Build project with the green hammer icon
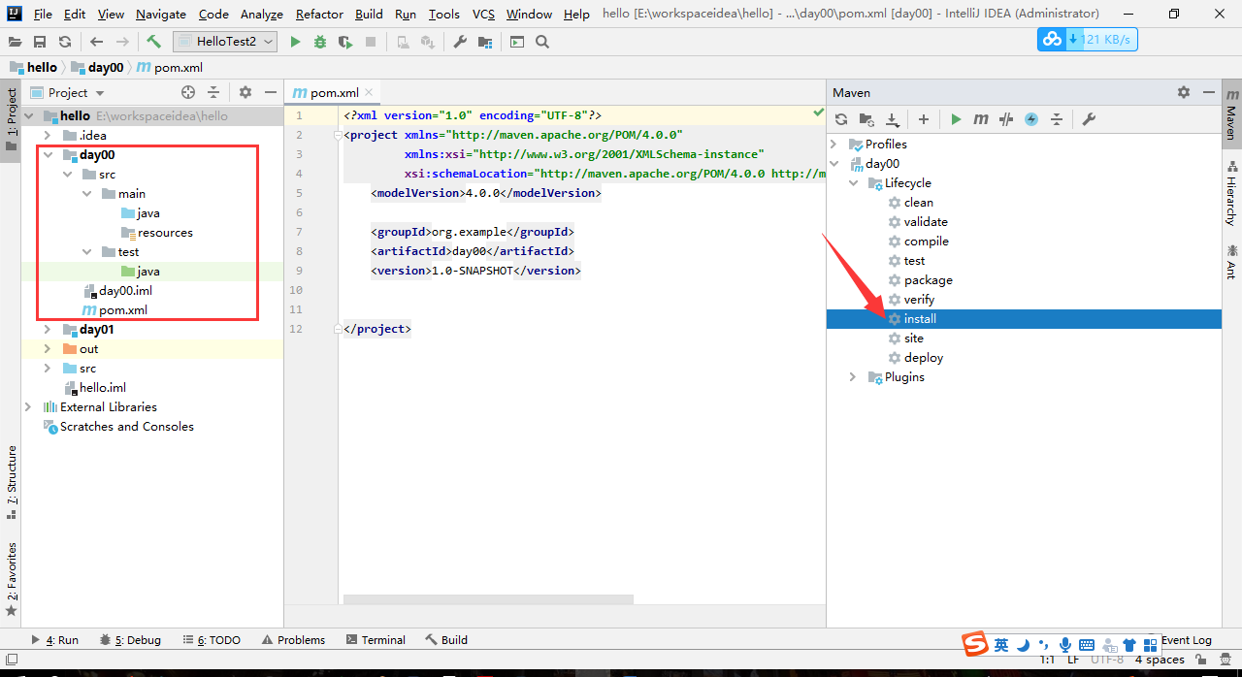This screenshot has height=677, width=1242. pyautogui.click(x=154, y=42)
